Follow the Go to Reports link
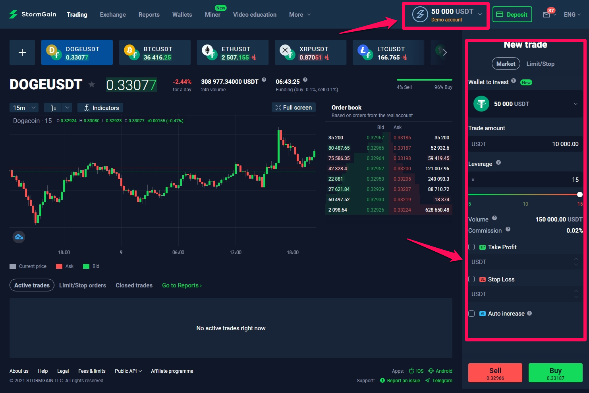Image resolution: width=589 pixels, height=393 pixels. [182, 285]
